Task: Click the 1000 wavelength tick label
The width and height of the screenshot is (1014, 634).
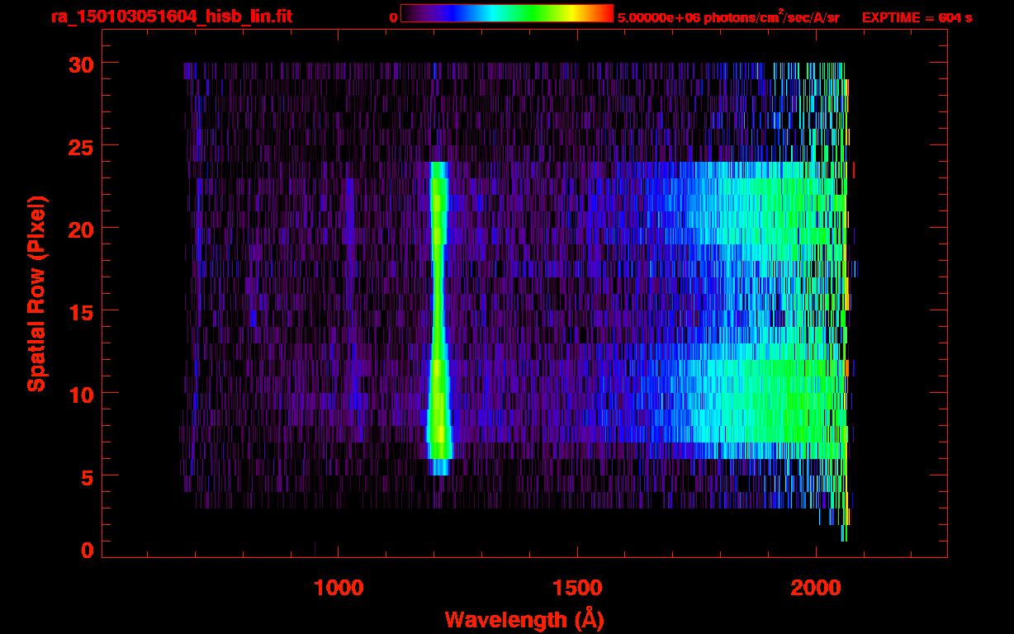Action: 338,588
